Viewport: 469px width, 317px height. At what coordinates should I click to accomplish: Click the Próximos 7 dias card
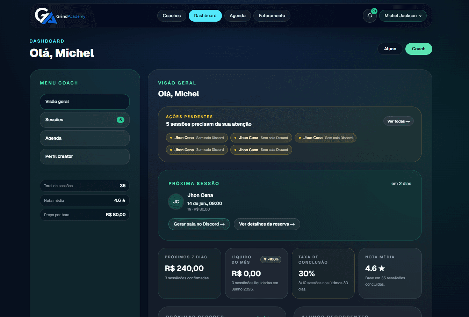[x=189, y=273]
